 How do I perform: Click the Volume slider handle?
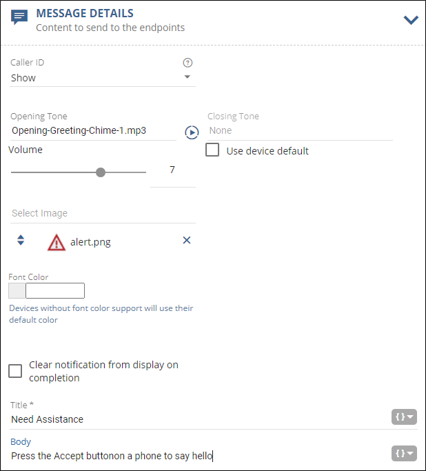101,172
